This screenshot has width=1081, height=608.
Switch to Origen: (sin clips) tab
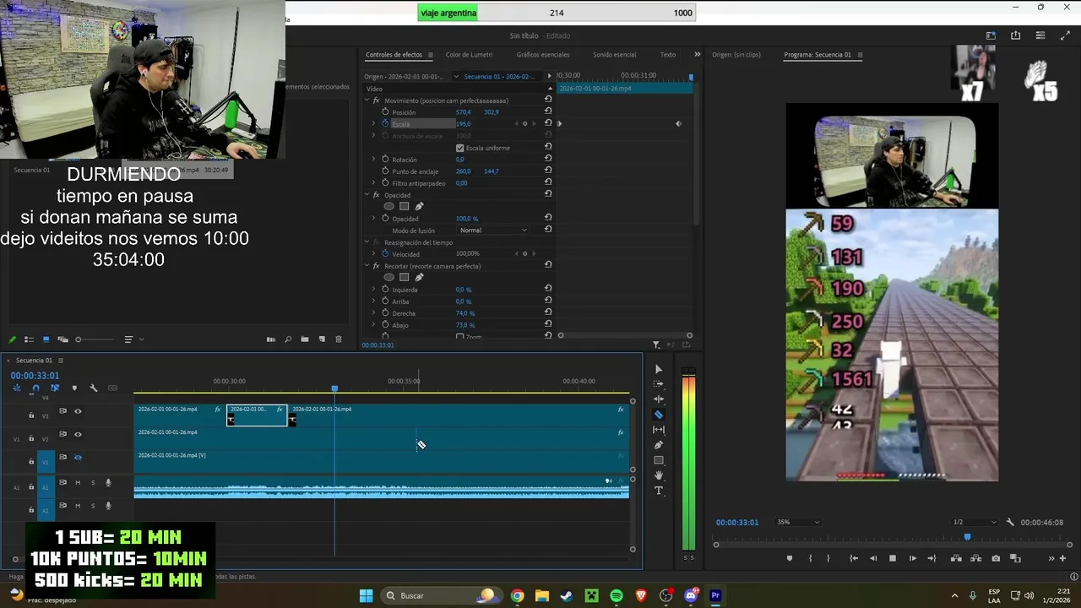pyautogui.click(x=736, y=55)
